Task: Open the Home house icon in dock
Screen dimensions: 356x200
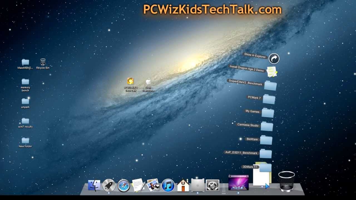Action: pyautogui.click(x=183, y=185)
